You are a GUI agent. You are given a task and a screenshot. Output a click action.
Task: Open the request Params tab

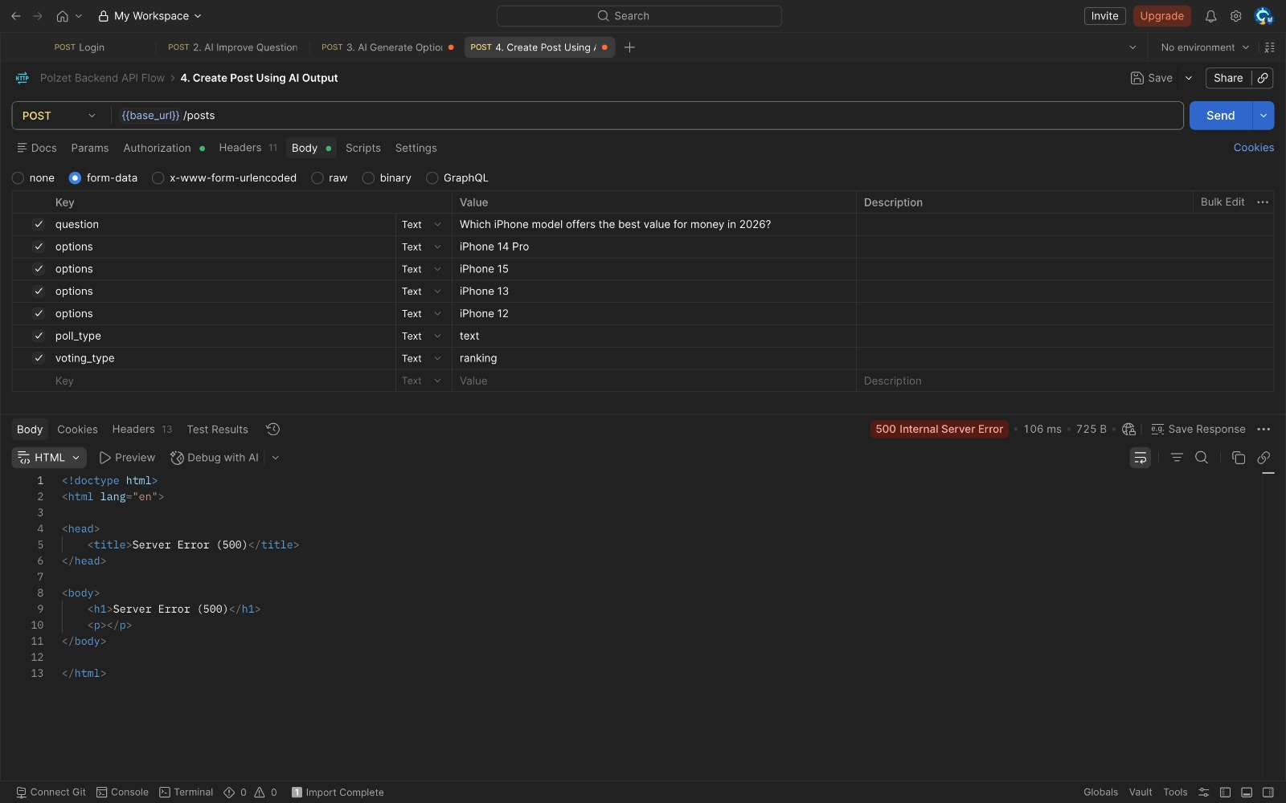(90, 149)
